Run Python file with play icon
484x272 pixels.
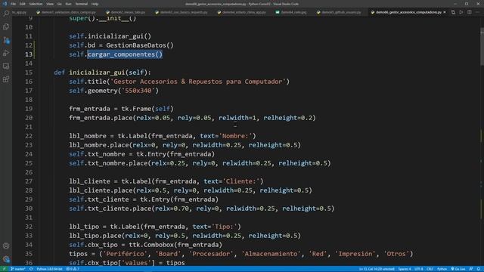[x=461, y=12]
